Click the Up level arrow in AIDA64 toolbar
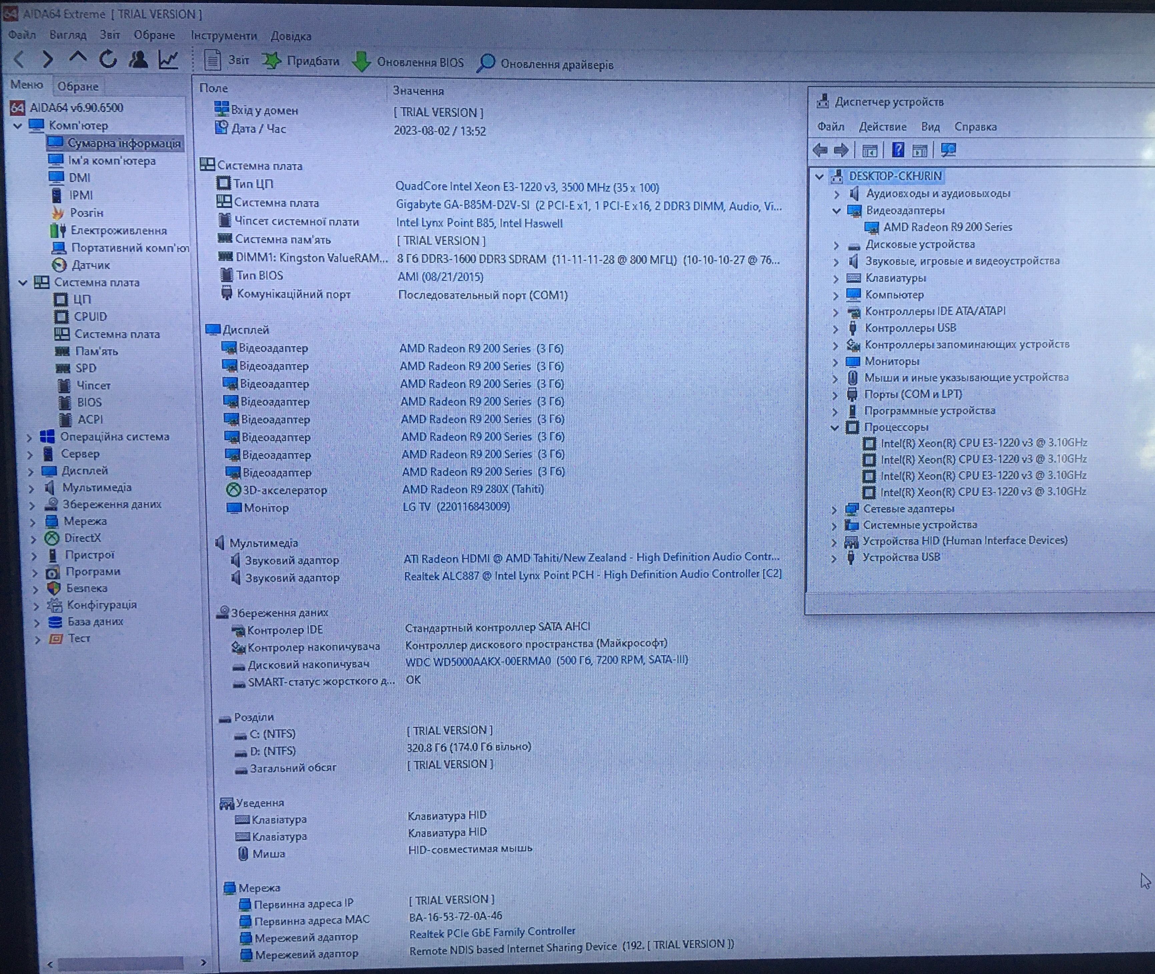 click(78, 57)
